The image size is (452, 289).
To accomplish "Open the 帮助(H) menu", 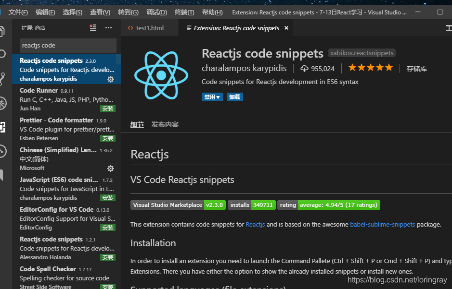I will 212,12.
